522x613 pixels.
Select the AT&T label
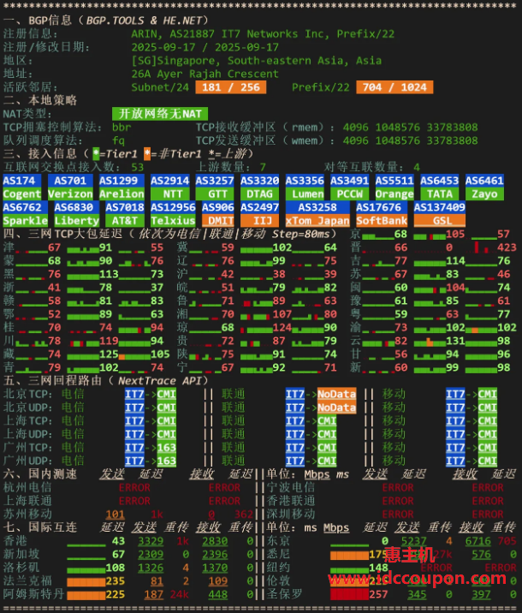click(x=125, y=221)
